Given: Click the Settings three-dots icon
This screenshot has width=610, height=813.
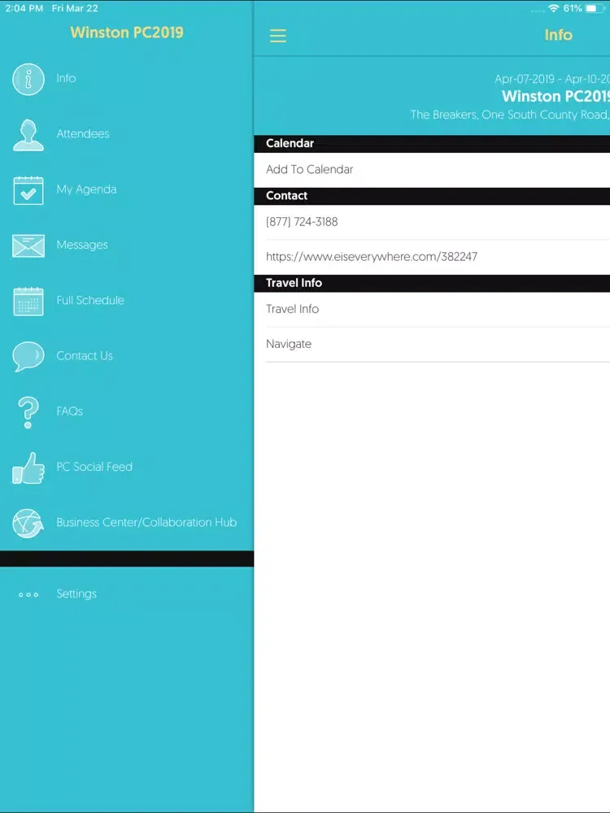Looking at the screenshot, I should [28, 594].
